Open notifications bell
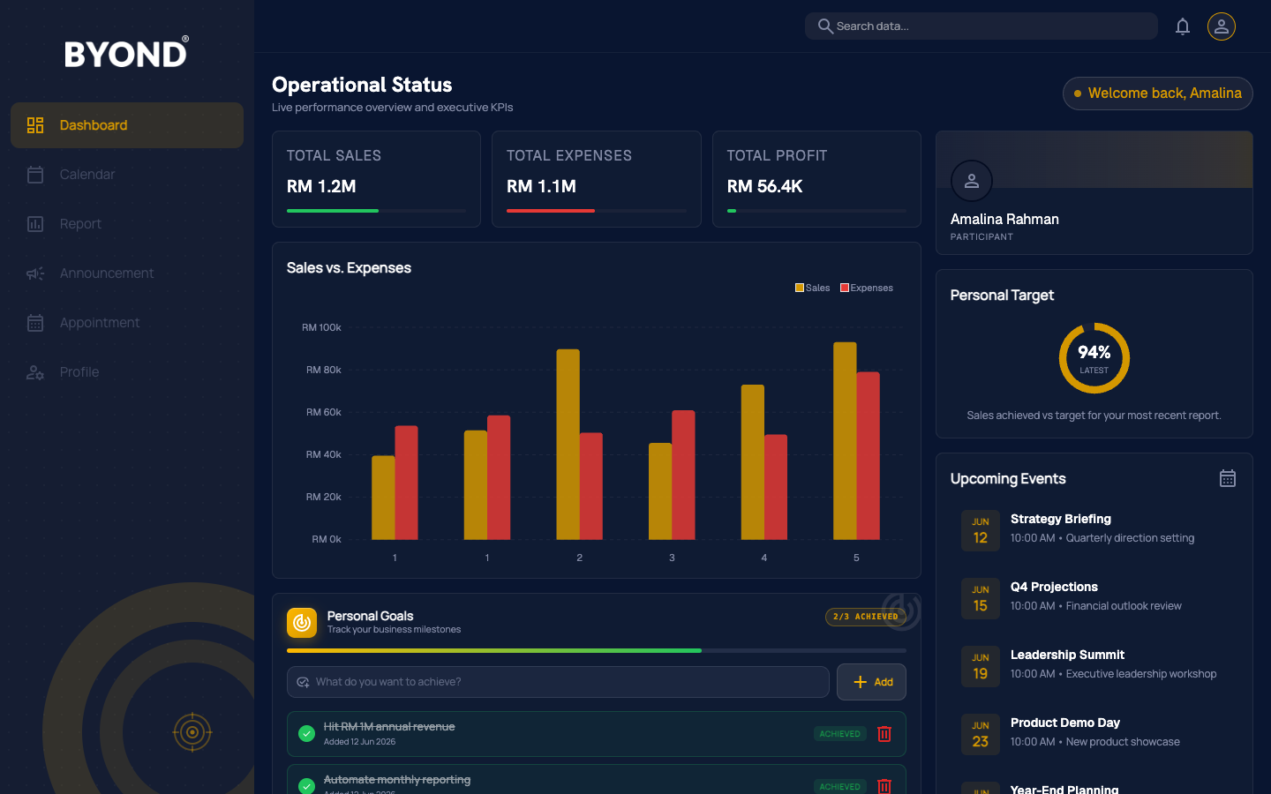The width and height of the screenshot is (1271, 794). pos(1183,26)
